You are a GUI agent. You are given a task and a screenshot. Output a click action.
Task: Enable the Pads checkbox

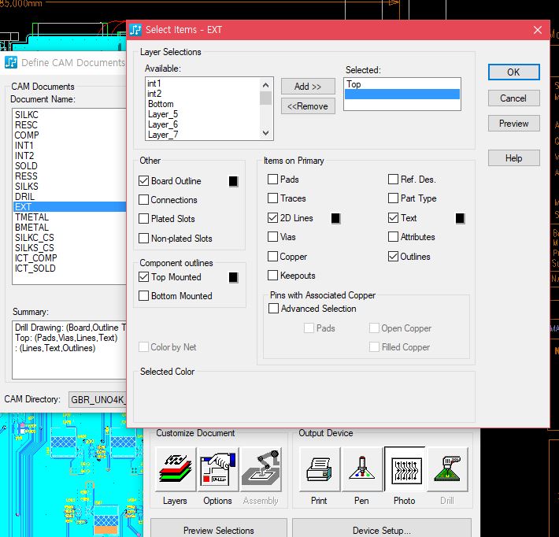click(x=273, y=180)
